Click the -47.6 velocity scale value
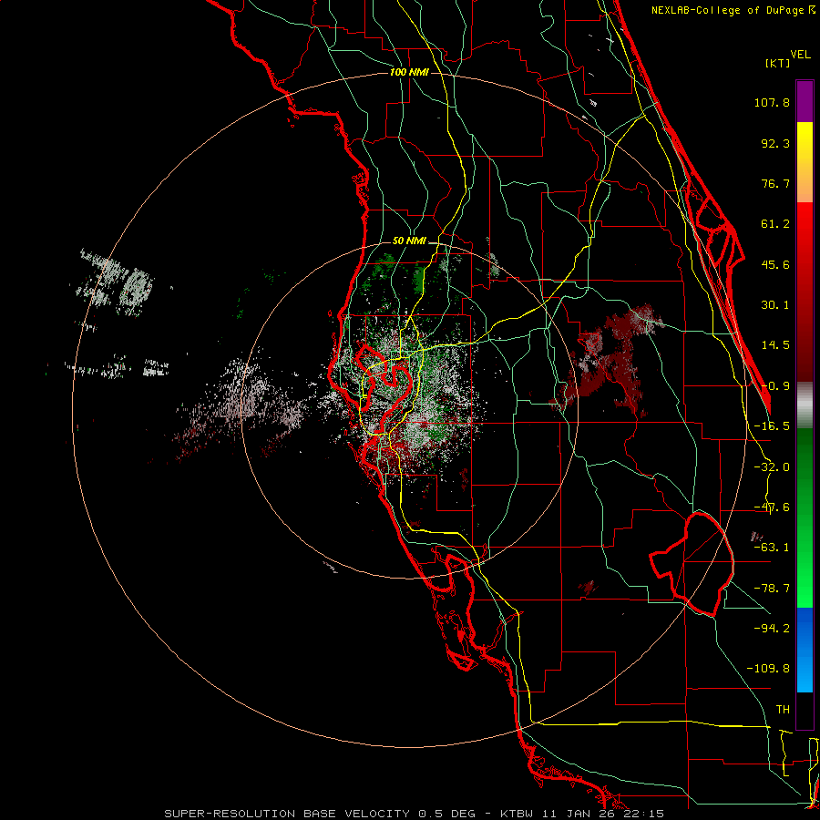The height and width of the screenshot is (820, 820). (772, 507)
